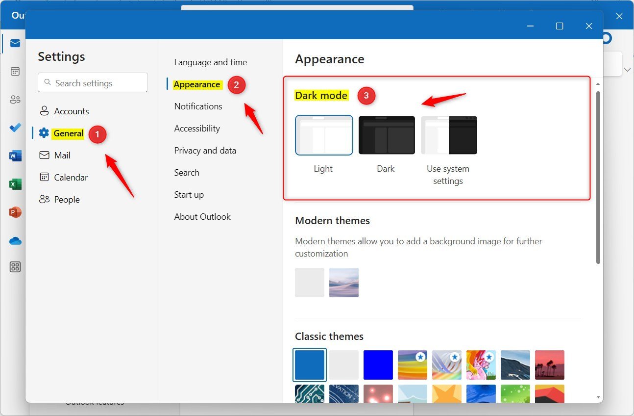634x416 pixels.
Task: Open Calendar from the left app bar
Action: tap(15, 71)
